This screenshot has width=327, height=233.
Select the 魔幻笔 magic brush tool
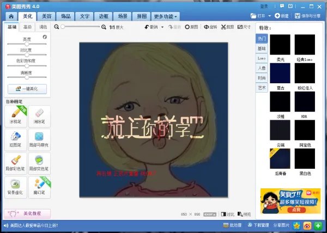[39, 187]
